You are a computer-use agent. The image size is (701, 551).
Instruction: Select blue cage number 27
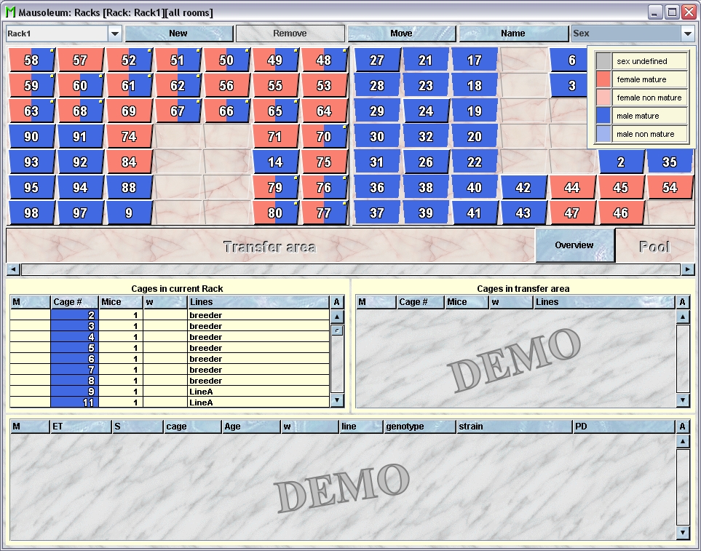tap(376, 60)
